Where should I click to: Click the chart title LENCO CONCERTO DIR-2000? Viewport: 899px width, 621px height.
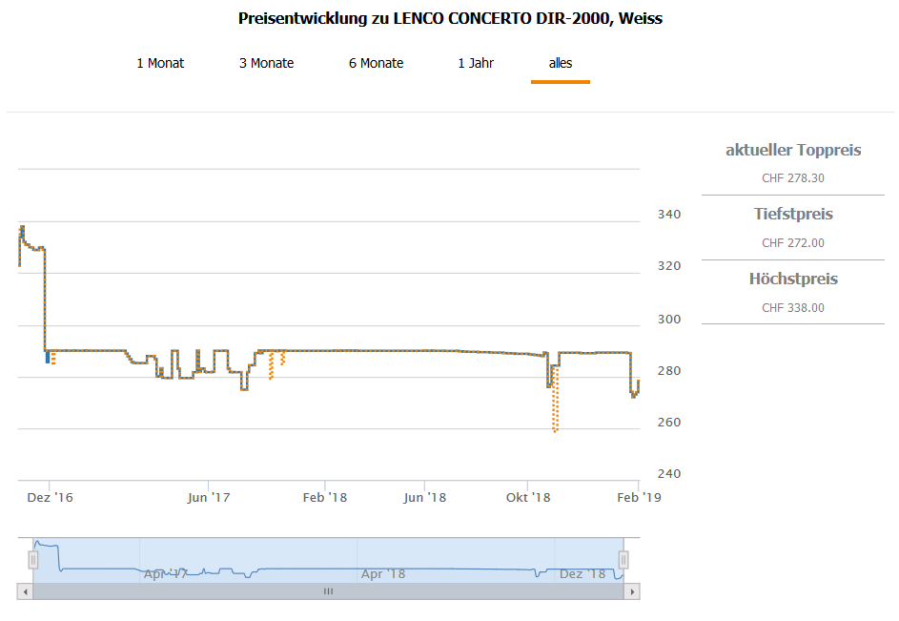pos(450,19)
